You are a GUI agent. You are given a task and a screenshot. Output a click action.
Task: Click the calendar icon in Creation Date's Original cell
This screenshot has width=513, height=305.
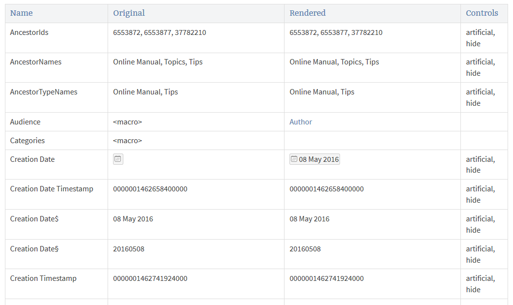118,159
